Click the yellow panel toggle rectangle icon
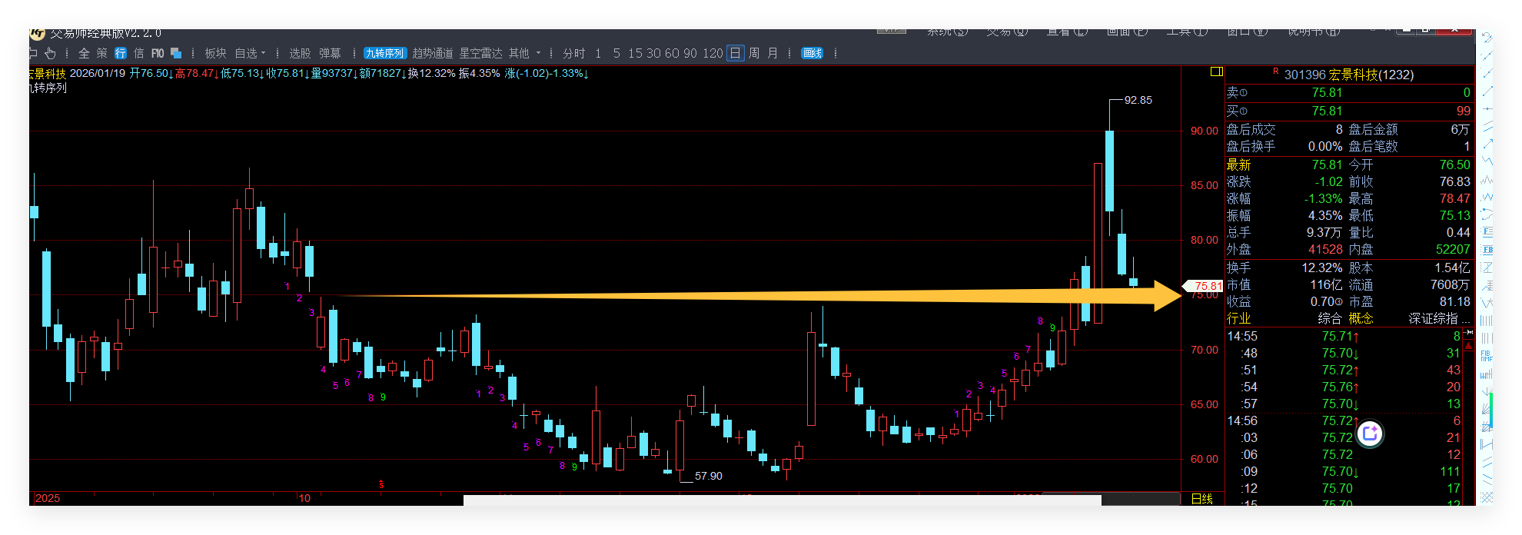Viewport: 1522px width, 535px height. click(1217, 71)
